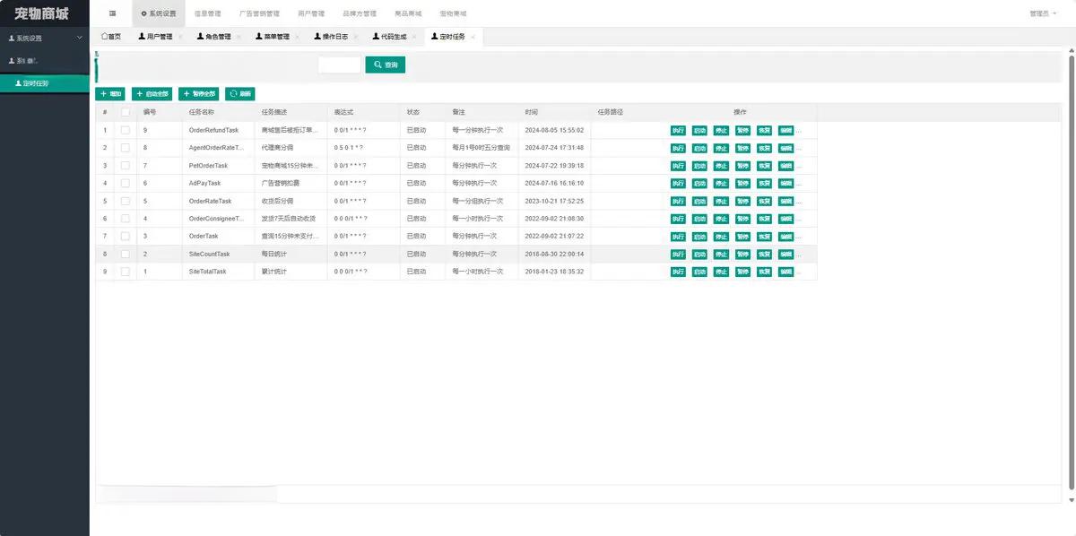Click the 刷新 refresh button

click(240, 94)
